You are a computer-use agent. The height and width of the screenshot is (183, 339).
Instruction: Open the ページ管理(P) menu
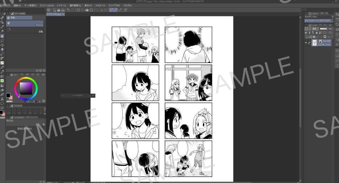pos(30,5)
